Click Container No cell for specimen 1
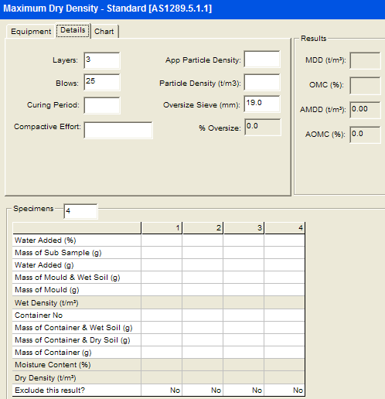Screen dimensions: 385x399 click(x=162, y=315)
